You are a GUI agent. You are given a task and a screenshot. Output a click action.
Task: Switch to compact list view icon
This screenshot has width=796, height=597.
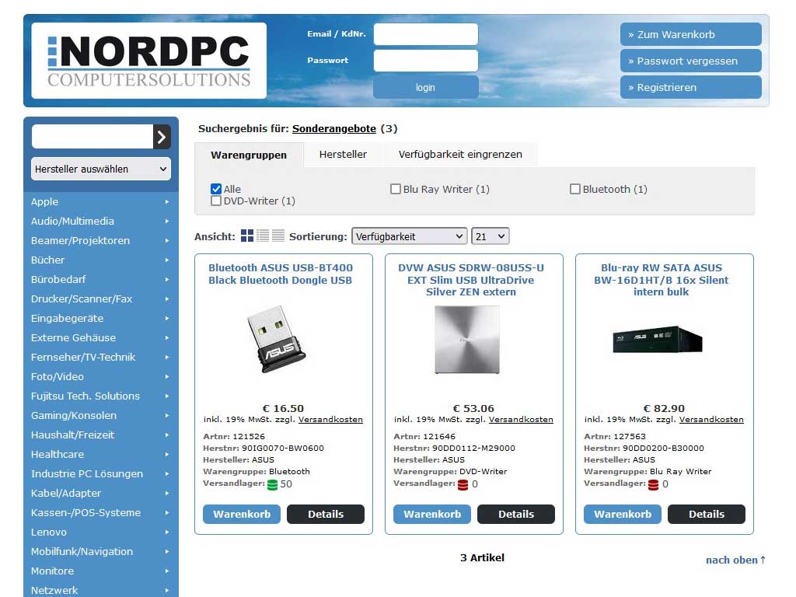pos(278,236)
